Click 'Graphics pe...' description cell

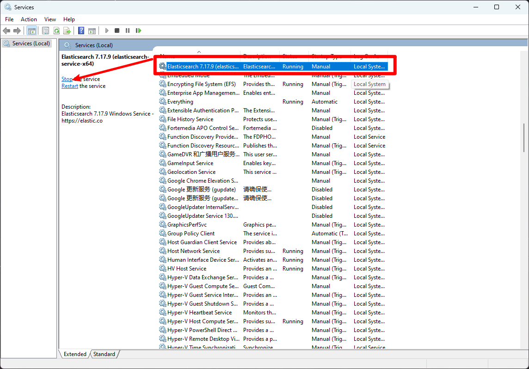coord(259,225)
